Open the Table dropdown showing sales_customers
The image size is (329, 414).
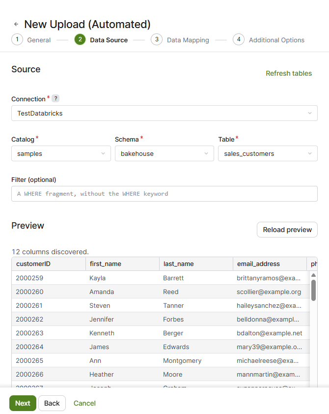pyautogui.click(x=268, y=154)
